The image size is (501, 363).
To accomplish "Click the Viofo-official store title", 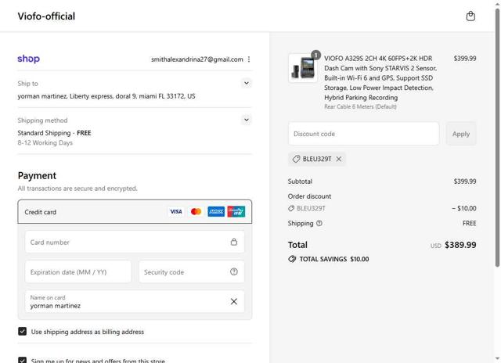I will [x=46, y=16].
